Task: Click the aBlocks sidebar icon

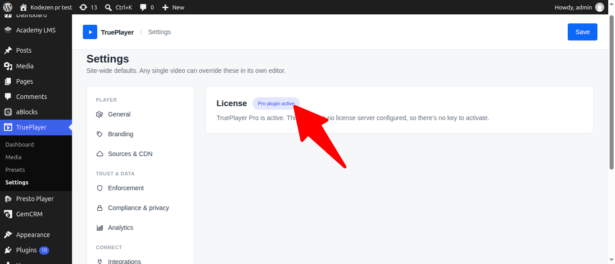Action: coord(8,112)
